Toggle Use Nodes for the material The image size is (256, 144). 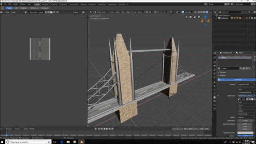click(x=236, y=80)
